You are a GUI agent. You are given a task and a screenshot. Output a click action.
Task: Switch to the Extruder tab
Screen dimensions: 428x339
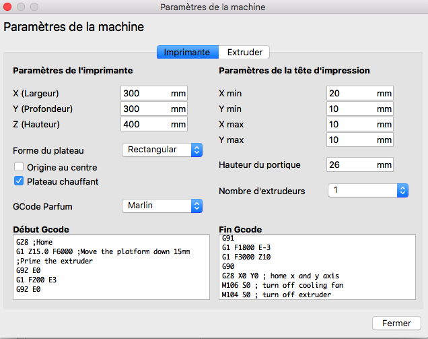[x=244, y=52]
